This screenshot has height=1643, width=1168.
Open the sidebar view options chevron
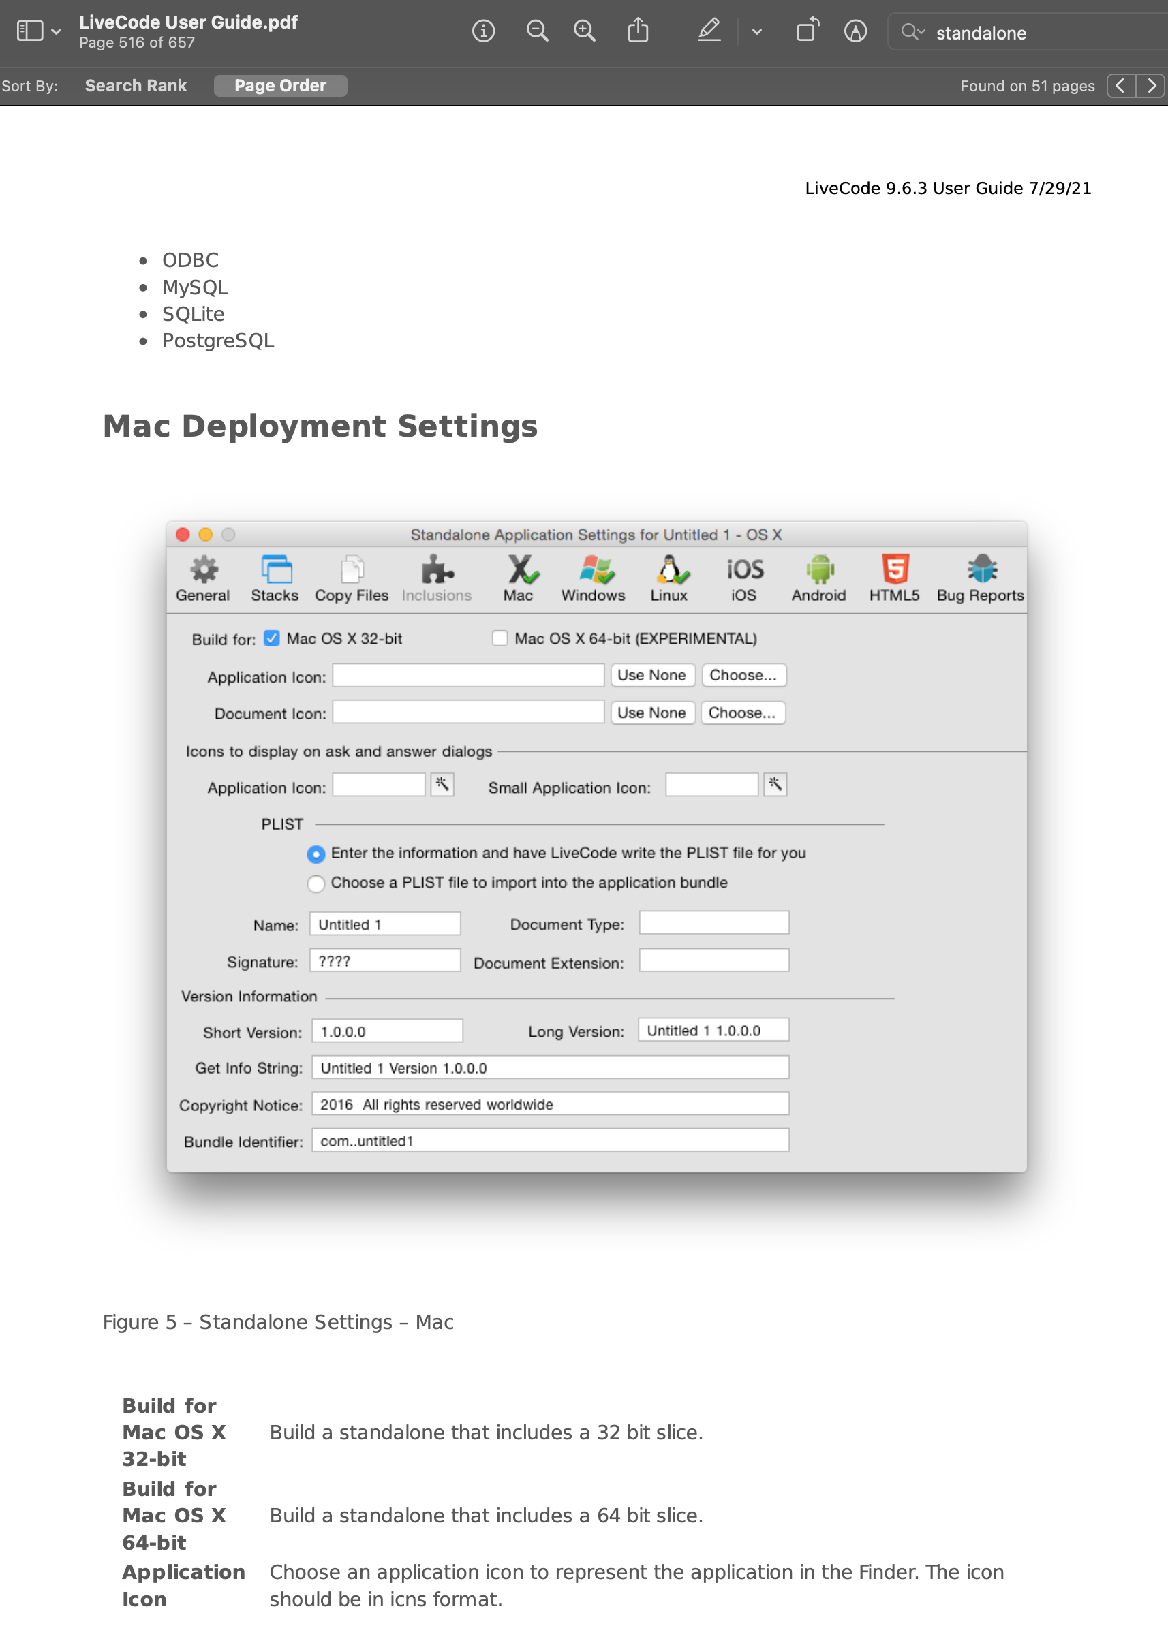(56, 31)
